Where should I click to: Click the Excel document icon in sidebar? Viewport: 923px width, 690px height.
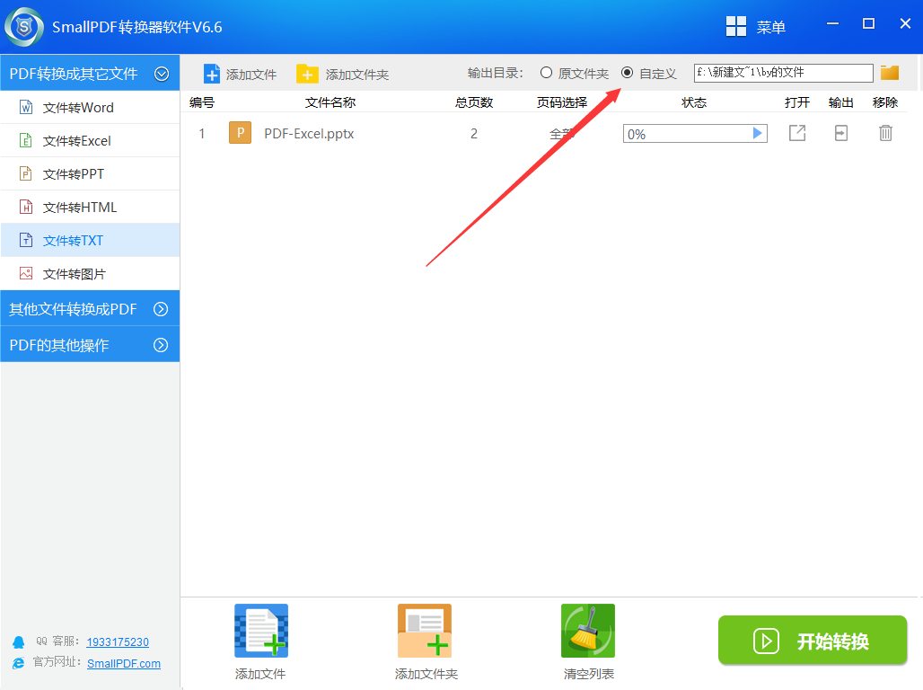[x=26, y=140]
